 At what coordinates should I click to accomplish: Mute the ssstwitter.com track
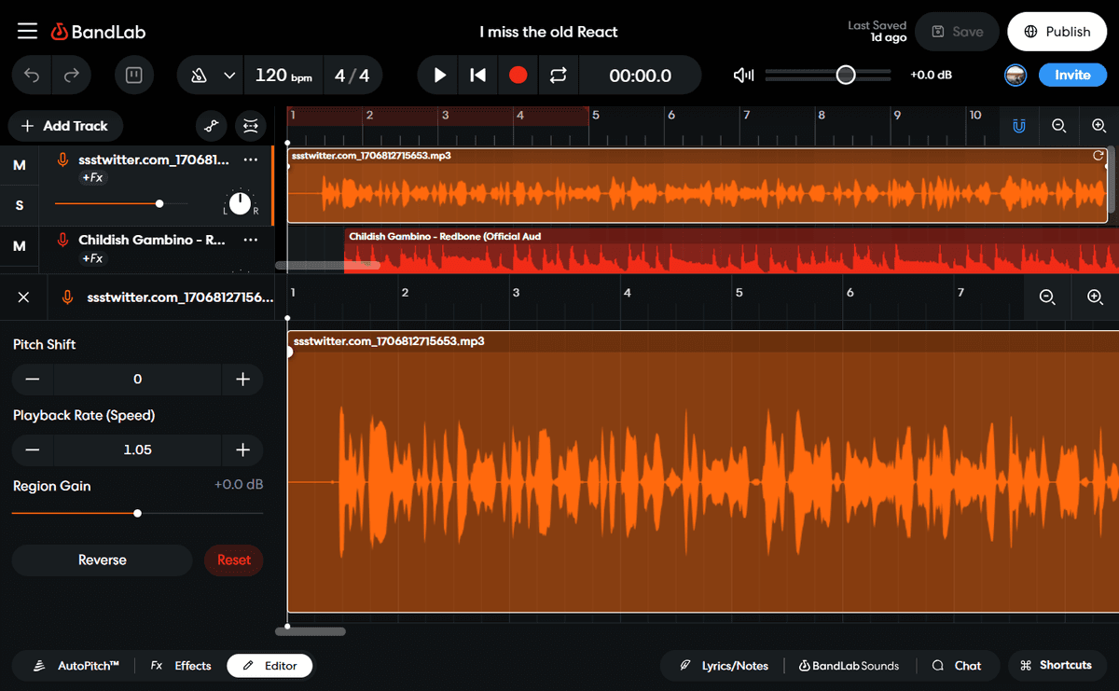(20, 165)
